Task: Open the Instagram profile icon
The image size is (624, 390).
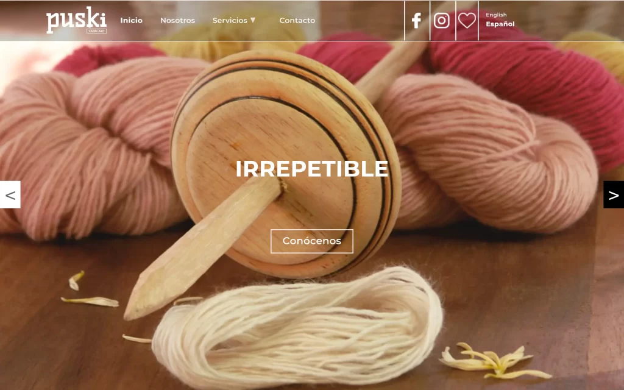Action: click(441, 20)
